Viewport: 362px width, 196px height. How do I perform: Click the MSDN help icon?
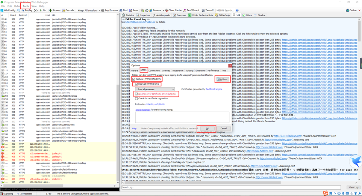click(x=237, y=10)
